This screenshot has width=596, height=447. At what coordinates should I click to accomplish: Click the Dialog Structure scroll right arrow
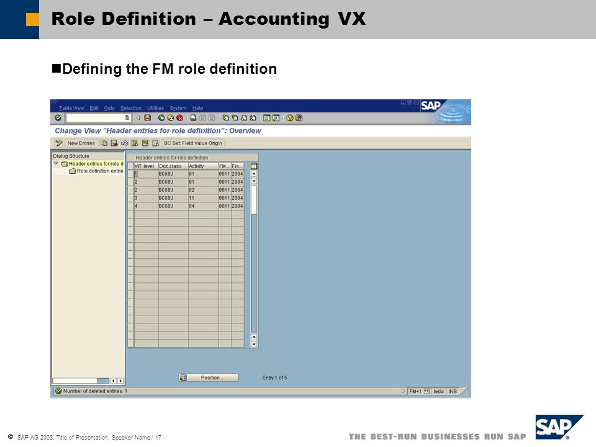point(120,381)
